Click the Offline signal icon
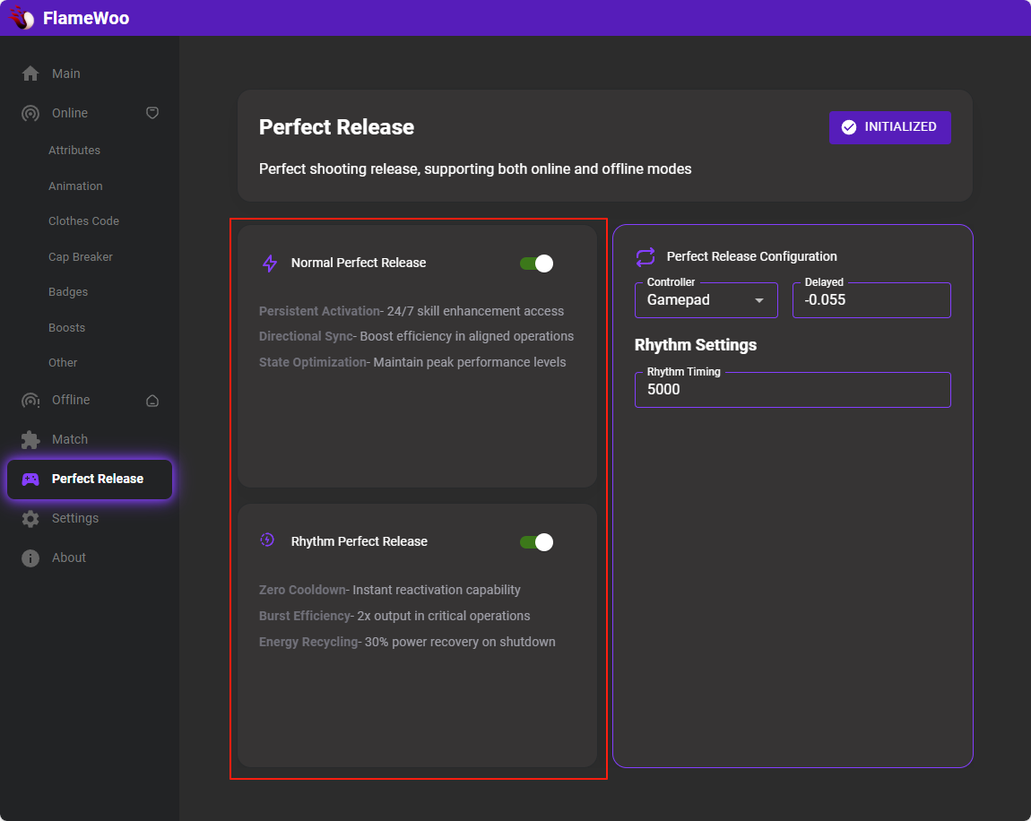The height and width of the screenshot is (821, 1031). pyautogui.click(x=30, y=401)
